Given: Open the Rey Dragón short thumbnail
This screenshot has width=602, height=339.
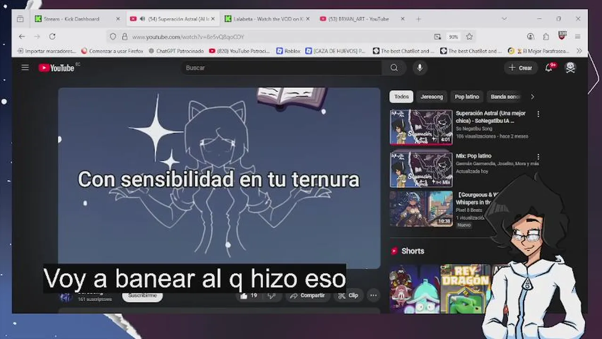Looking at the screenshot, I should [464, 289].
